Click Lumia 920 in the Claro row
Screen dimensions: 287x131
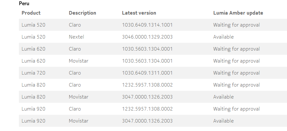pyautogui.click(x=33, y=109)
